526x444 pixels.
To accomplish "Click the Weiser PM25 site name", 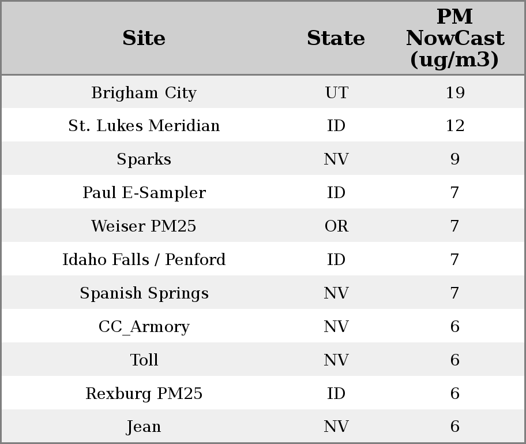I will (x=144, y=226).
